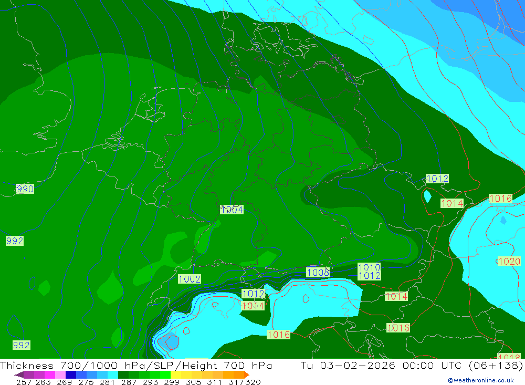Viewport: 525px width, 385px height.
Task: Click legend value 320
Action: (x=253, y=382)
